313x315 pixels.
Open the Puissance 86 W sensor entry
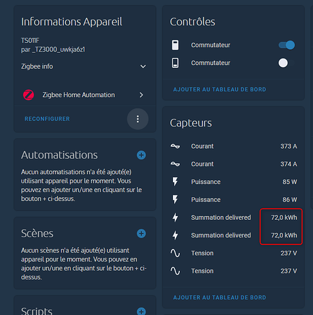pos(233,200)
